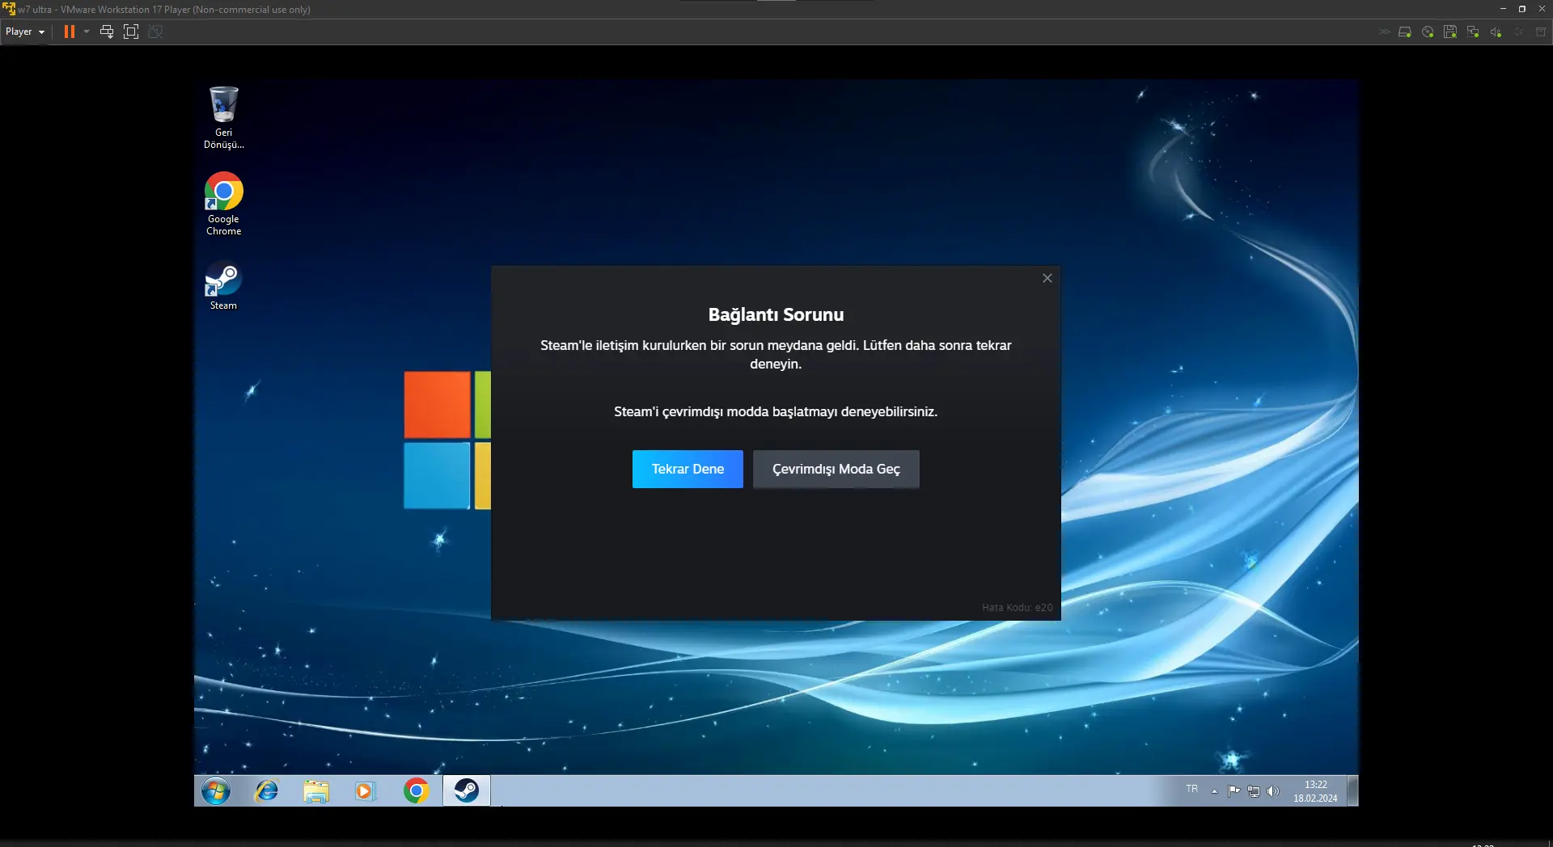This screenshot has width=1553, height=847.
Task: Click the network adapter device icon
Action: 1473,32
